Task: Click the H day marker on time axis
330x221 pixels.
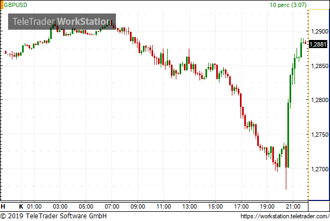Action: (x=3, y=206)
